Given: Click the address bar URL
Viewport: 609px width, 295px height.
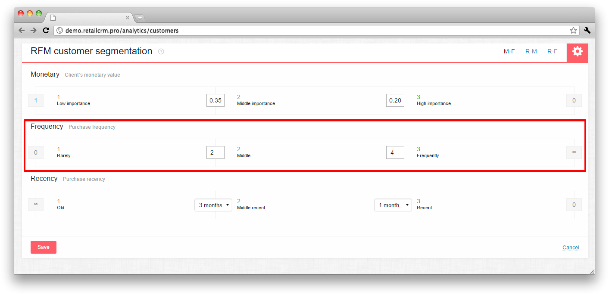Looking at the screenshot, I should tap(122, 31).
